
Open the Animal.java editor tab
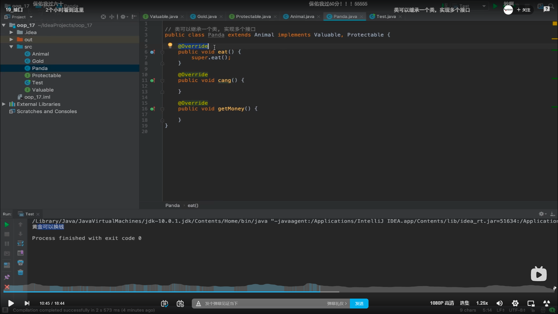coord(302,17)
